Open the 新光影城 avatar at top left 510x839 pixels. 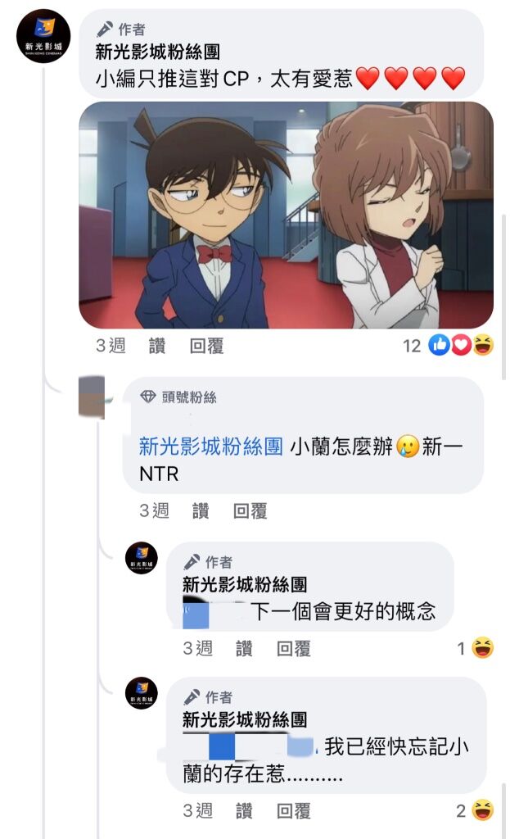point(43,36)
